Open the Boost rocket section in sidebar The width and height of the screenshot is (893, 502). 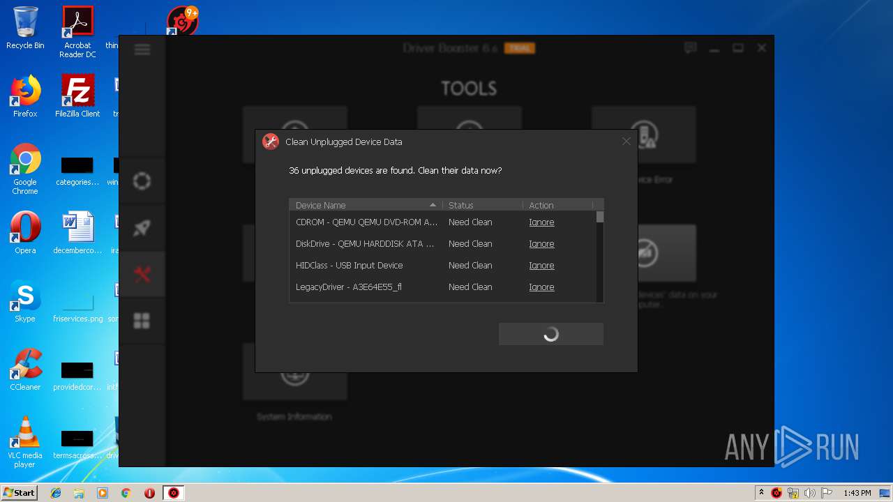(x=142, y=228)
